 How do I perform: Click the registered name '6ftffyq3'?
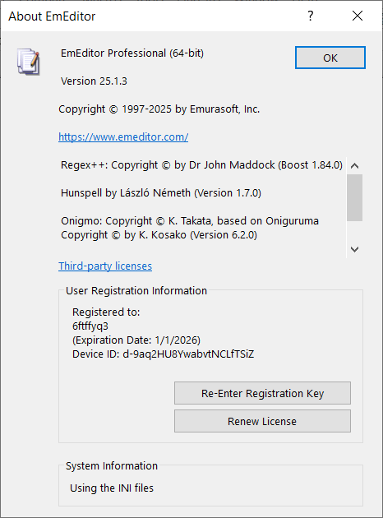click(x=90, y=326)
